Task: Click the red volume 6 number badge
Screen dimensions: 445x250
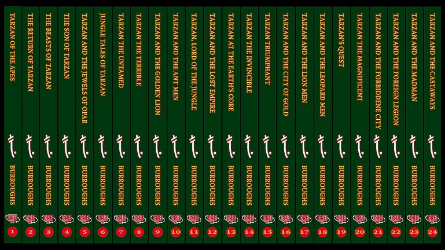Action: point(103,232)
